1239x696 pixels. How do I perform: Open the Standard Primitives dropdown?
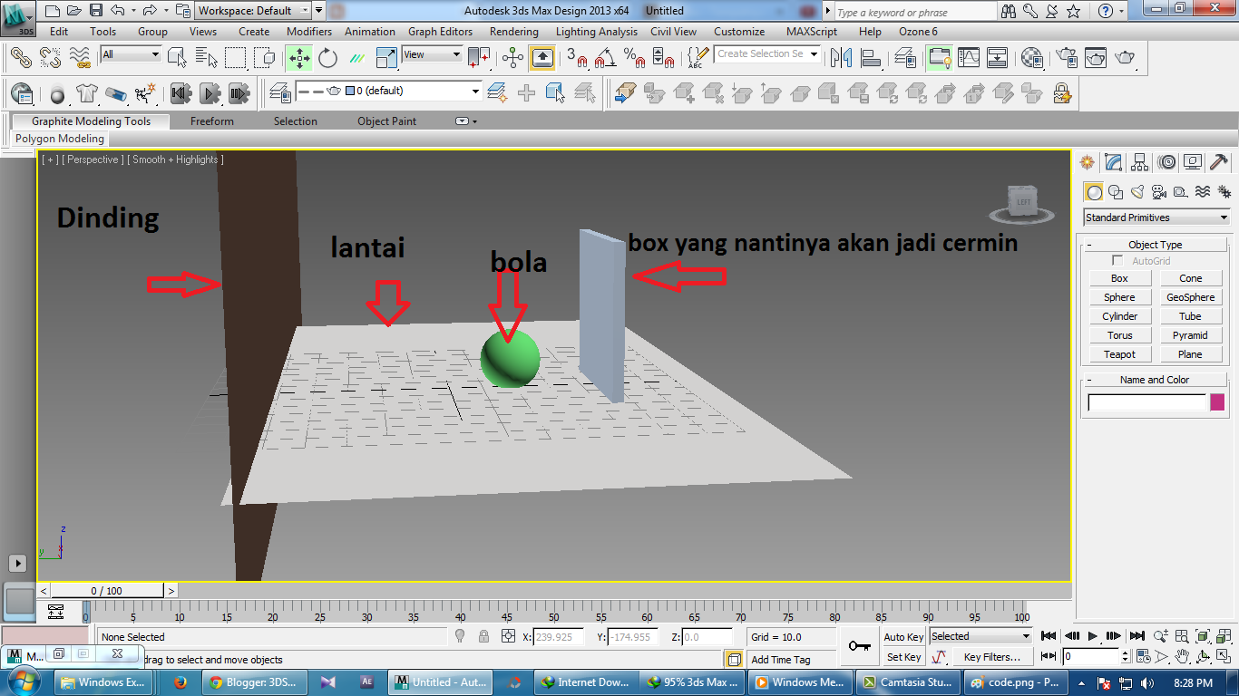point(1156,217)
